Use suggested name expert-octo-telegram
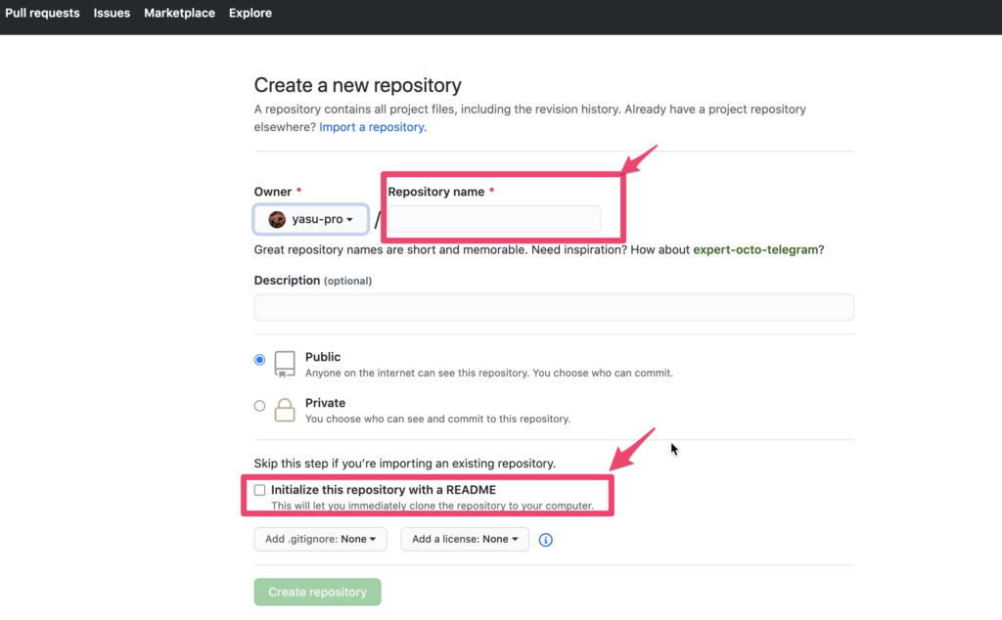 point(755,249)
